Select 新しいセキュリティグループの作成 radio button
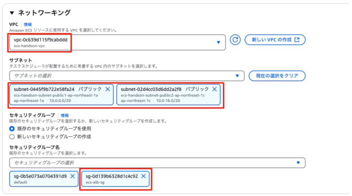The image size is (352, 196). pos(12,137)
